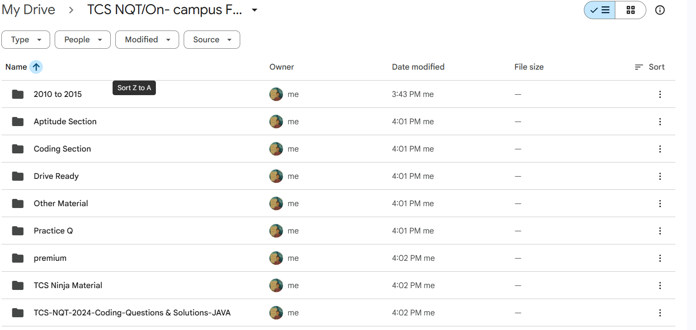Open more actions for premium folder
The width and height of the screenshot is (696, 330).
[x=660, y=258]
